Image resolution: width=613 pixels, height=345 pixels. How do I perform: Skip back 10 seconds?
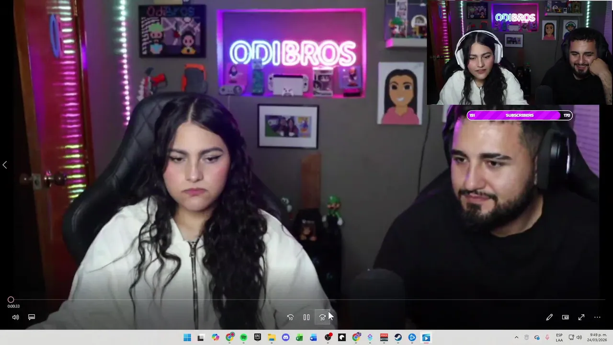(x=290, y=317)
